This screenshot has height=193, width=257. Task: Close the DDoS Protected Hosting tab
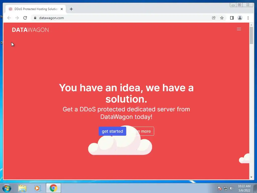point(62,9)
